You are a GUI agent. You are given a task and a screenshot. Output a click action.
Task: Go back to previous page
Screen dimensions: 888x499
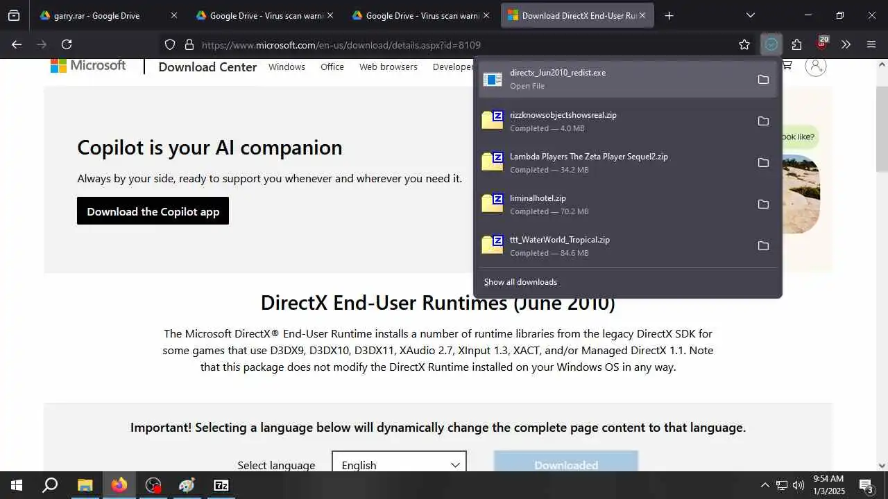tap(17, 44)
